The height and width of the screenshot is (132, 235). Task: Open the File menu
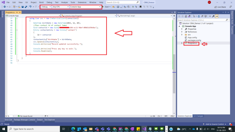(8, 2)
